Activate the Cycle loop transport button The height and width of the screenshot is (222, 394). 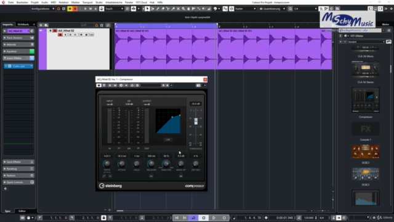[x=193, y=218]
